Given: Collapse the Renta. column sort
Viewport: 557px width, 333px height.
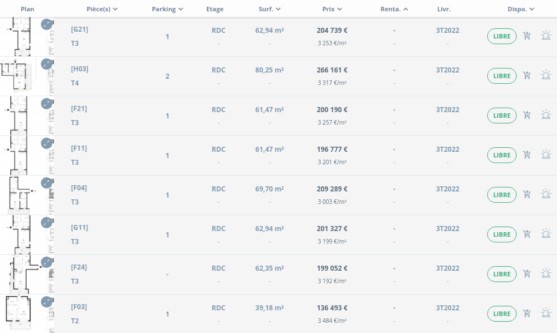Looking at the screenshot, I should [x=394, y=9].
